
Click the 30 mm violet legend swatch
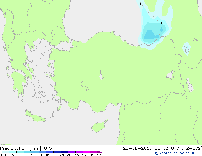click(x=72, y=152)
